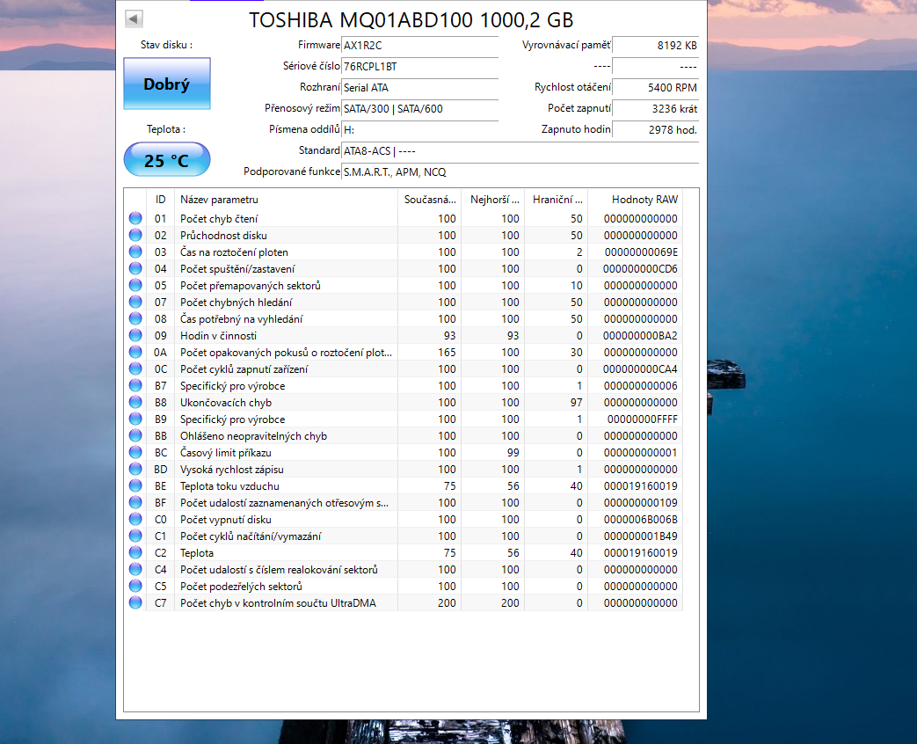Select the row Počet chyb v kontrolním součtu UltraDMA
The image size is (917, 744).
(x=281, y=602)
